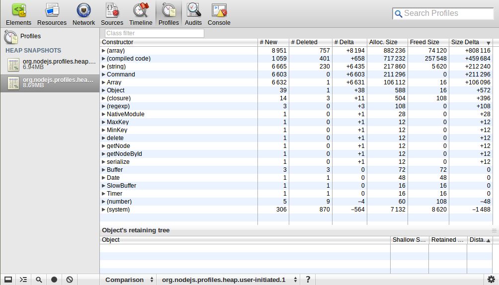Click the search icon in Search Profiles

click(398, 14)
